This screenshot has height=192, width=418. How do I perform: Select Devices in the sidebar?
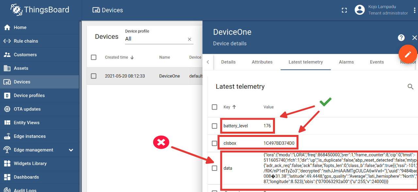[39, 82]
